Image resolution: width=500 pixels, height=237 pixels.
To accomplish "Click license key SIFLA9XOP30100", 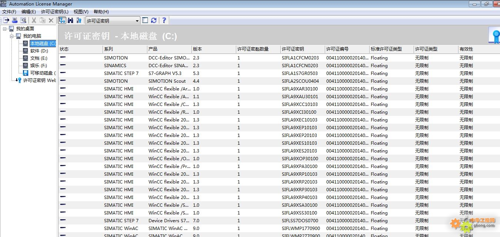I will [300, 159].
